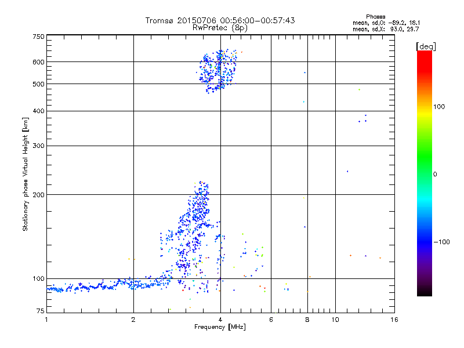Click the 'mean, sd,O: -89.2, 18.1' line
This screenshot has width=464, height=348.
point(386,23)
